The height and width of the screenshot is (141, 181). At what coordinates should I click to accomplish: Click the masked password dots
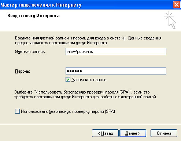[74, 71]
